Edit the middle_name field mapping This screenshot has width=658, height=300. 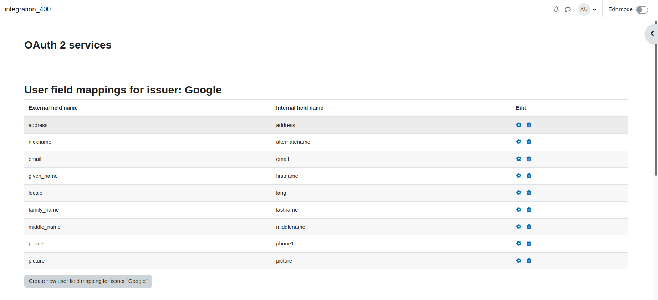[x=519, y=227]
